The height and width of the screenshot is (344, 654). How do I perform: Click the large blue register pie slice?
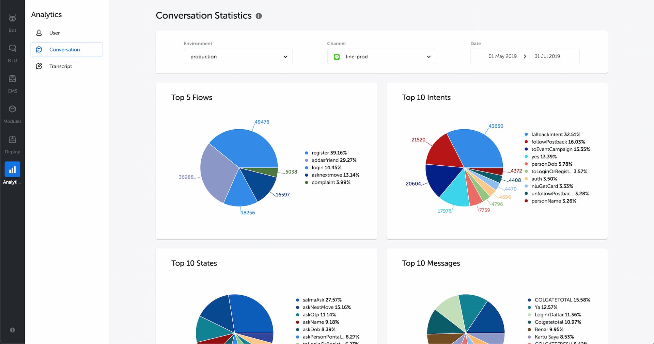coord(248,148)
